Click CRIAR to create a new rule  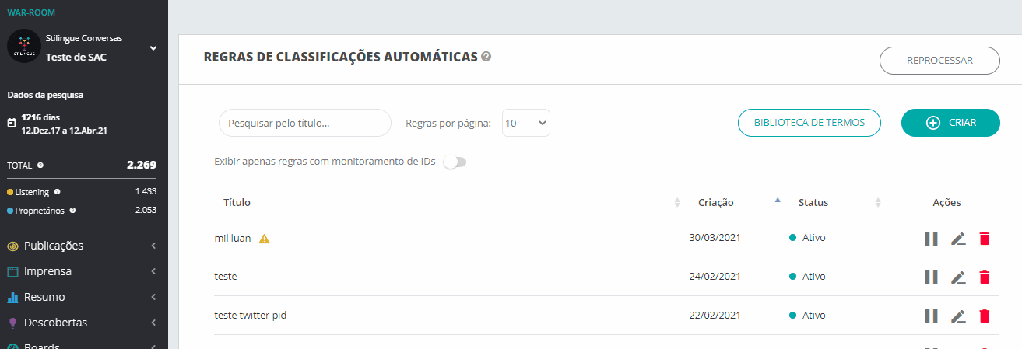pos(950,123)
